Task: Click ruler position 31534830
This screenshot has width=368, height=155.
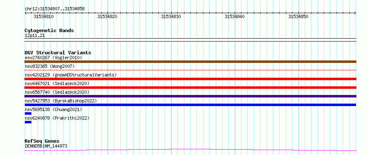Action: tap(171, 16)
